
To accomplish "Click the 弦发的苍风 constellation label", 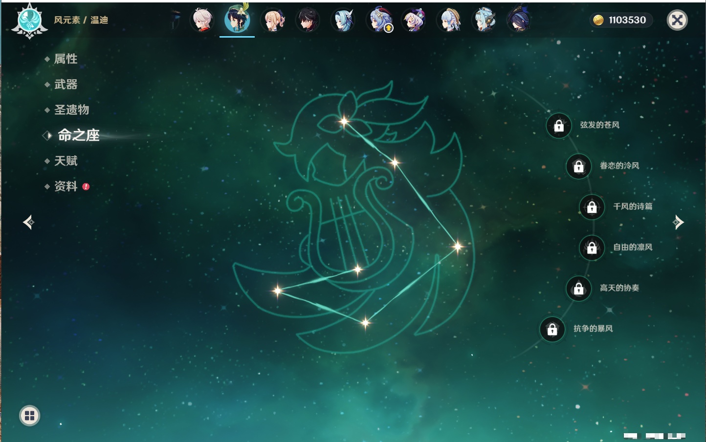I will [x=599, y=125].
